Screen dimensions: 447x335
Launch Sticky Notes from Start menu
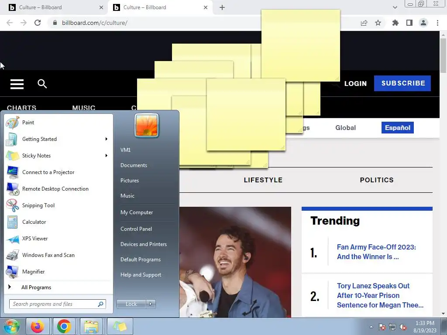(58, 156)
